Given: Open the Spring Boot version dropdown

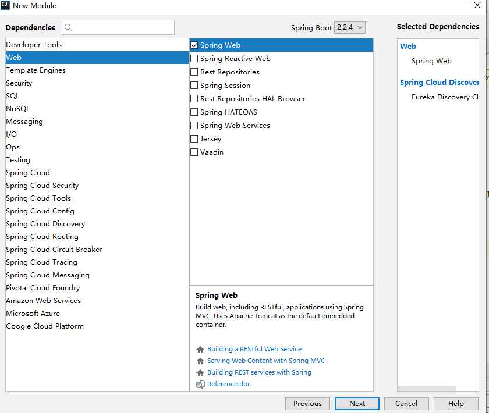Looking at the screenshot, I should tap(350, 27).
